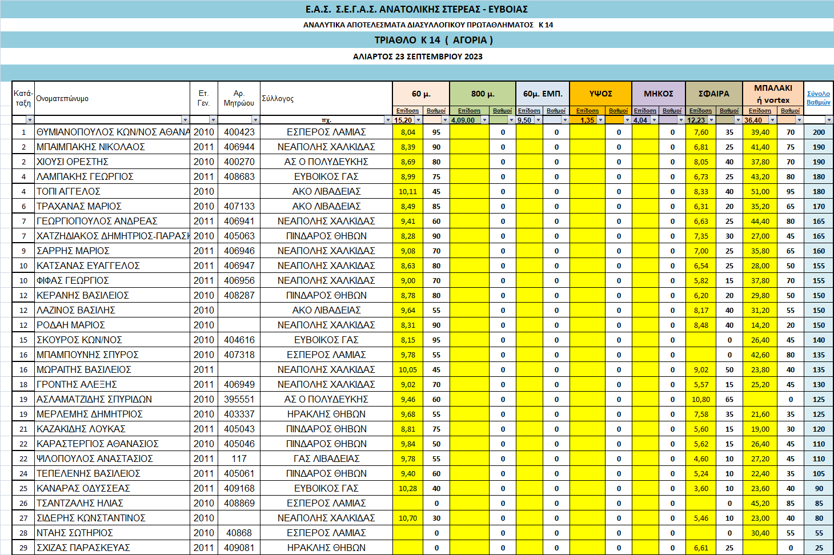Screen dimensions: 834x555
Task: Open the ΥΨΟΣ Βαθμοί filter dropdown
Action: click(627, 120)
